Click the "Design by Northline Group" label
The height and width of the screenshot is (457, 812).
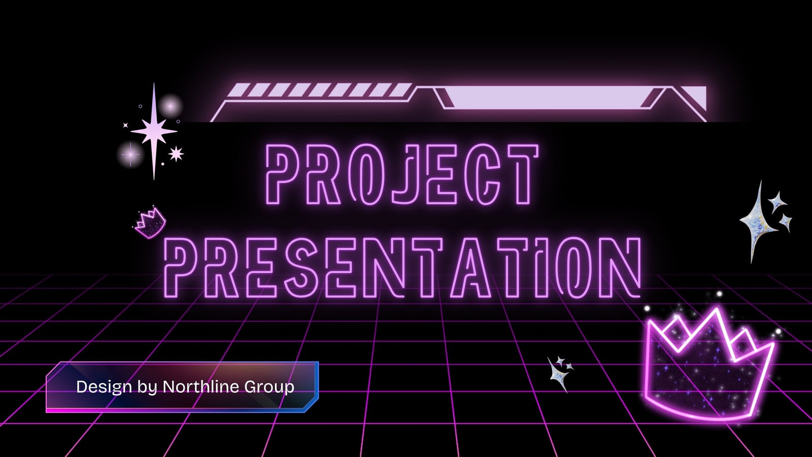point(185,386)
